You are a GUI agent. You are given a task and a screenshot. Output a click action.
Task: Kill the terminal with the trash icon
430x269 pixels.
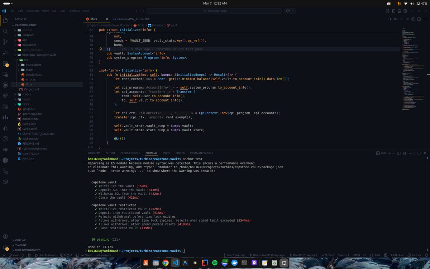[x=404, y=153]
